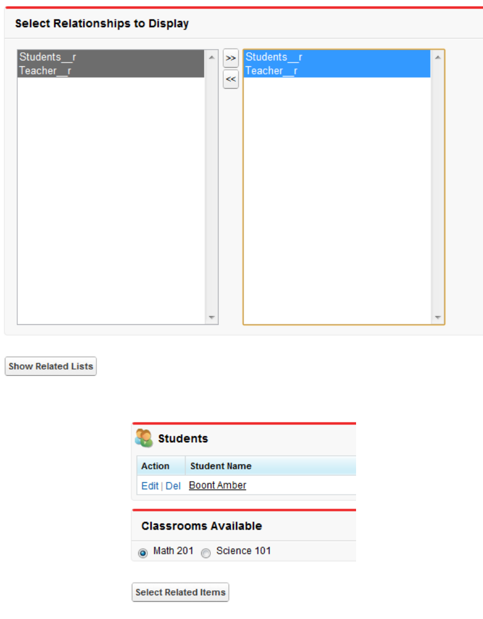Select Teacher__r in the right list
This screenshot has width=483, height=619.
point(337,71)
